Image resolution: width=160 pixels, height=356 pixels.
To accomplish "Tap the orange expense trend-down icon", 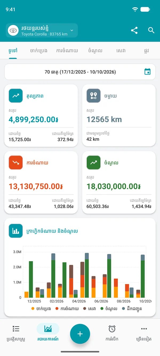I will [x=15, y=163].
